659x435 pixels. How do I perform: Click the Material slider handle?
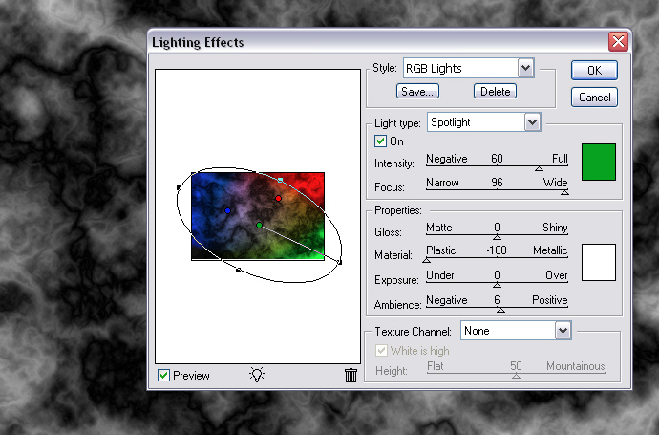(x=427, y=261)
